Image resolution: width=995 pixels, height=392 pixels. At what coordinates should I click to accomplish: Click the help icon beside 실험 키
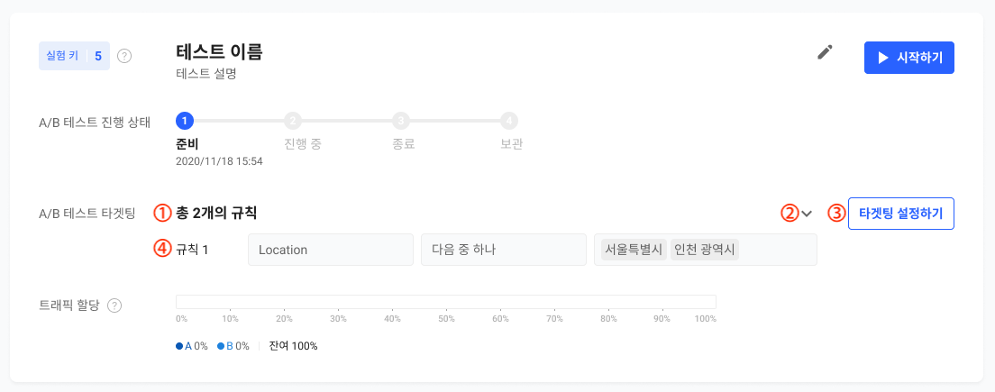pyautogui.click(x=125, y=56)
